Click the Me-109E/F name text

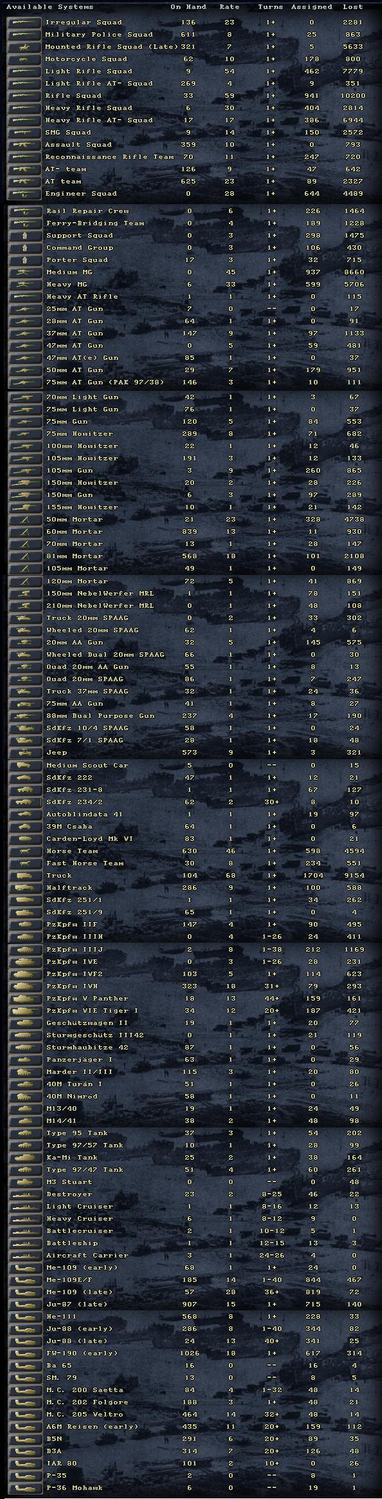pos(71,1281)
